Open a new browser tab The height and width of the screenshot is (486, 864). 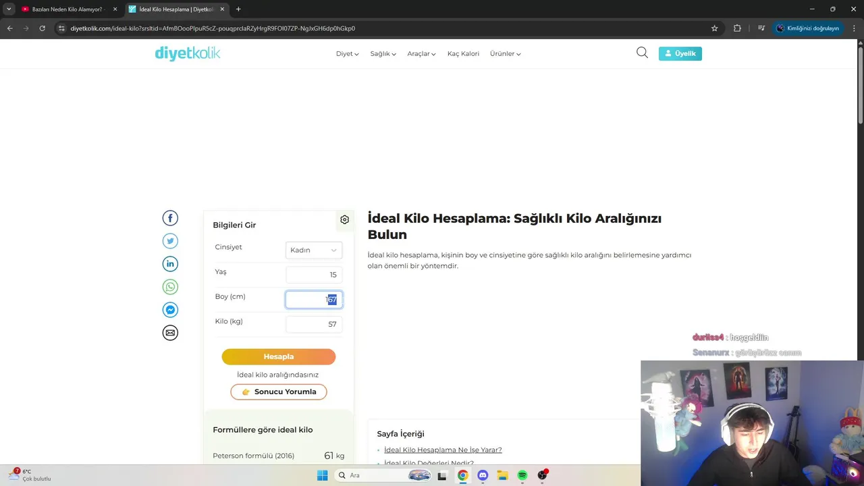pyautogui.click(x=238, y=9)
